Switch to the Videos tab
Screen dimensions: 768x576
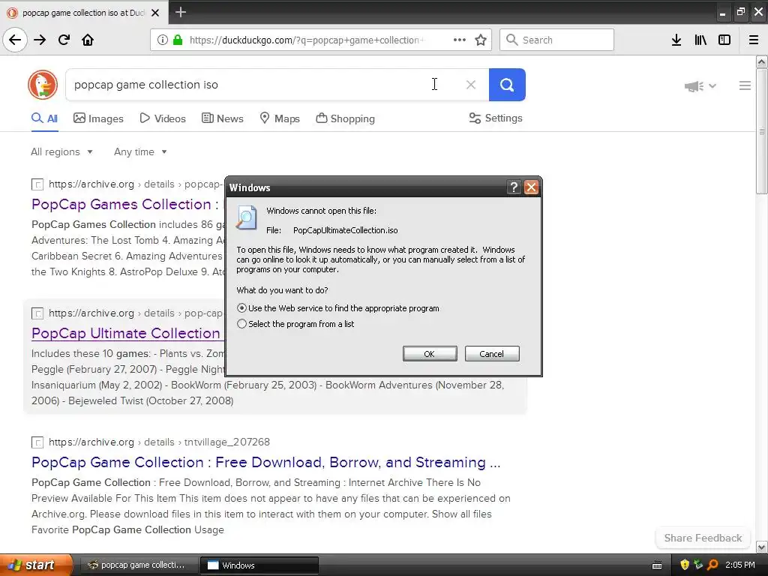click(x=163, y=118)
